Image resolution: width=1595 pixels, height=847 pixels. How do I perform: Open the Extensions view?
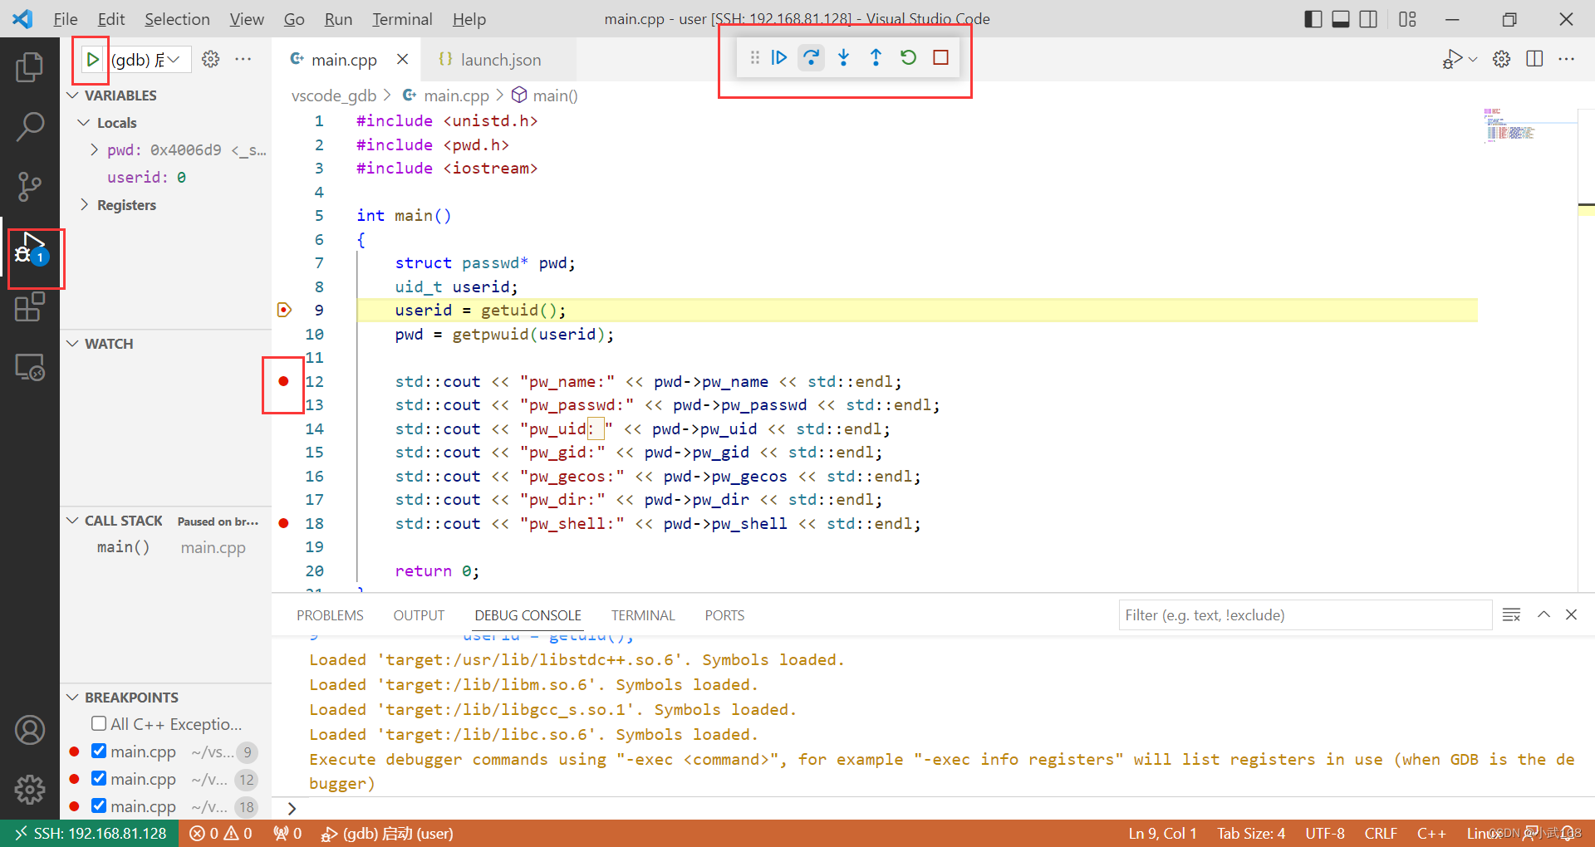[x=30, y=306]
